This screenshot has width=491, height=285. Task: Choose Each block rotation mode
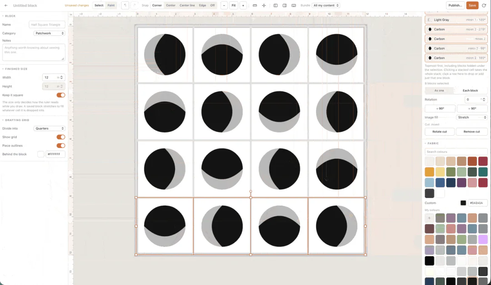click(470, 90)
